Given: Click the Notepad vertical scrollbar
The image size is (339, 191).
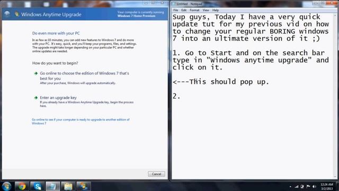Looking at the screenshot, I should coord(335,96).
